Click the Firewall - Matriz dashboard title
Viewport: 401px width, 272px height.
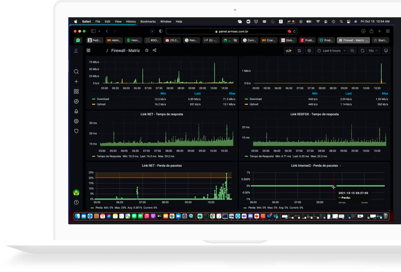tap(125, 50)
